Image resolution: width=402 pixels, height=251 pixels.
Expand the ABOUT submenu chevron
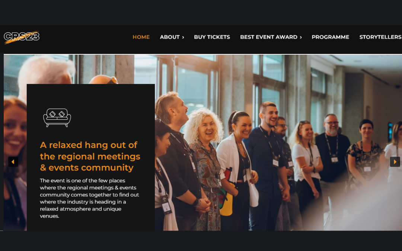pyautogui.click(x=183, y=37)
